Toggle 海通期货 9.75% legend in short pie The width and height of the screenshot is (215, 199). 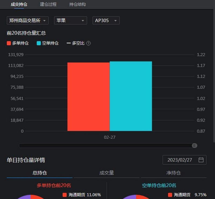click(x=187, y=195)
